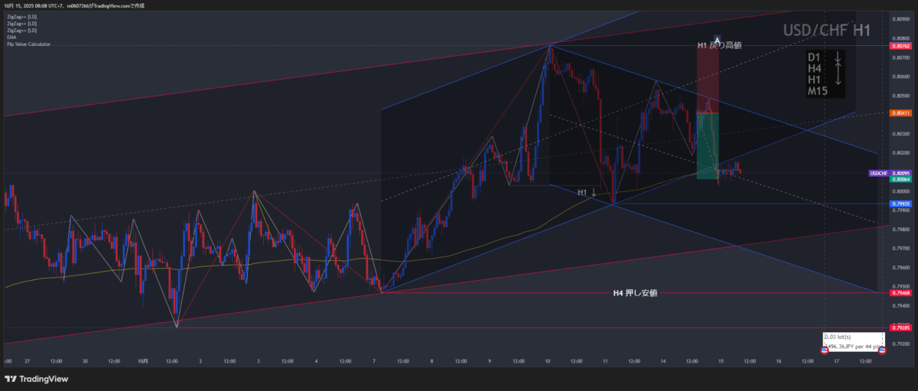Click the orange 0.80411 price axis label
The width and height of the screenshot is (918, 391).
coord(900,113)
